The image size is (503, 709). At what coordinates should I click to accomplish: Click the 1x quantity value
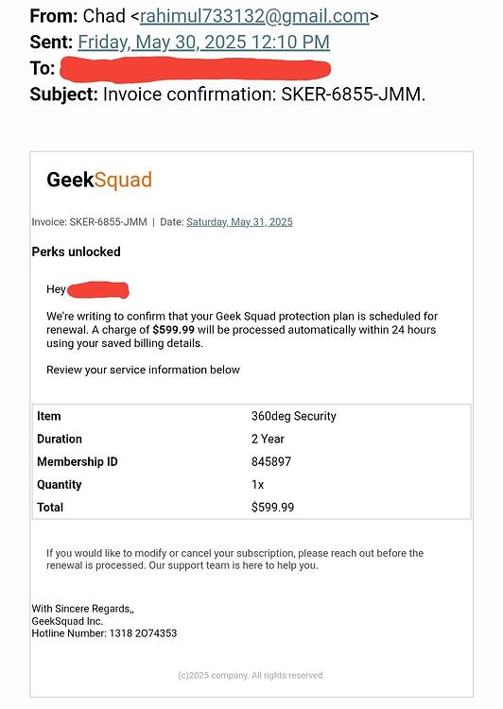click(x=257, y=484)
